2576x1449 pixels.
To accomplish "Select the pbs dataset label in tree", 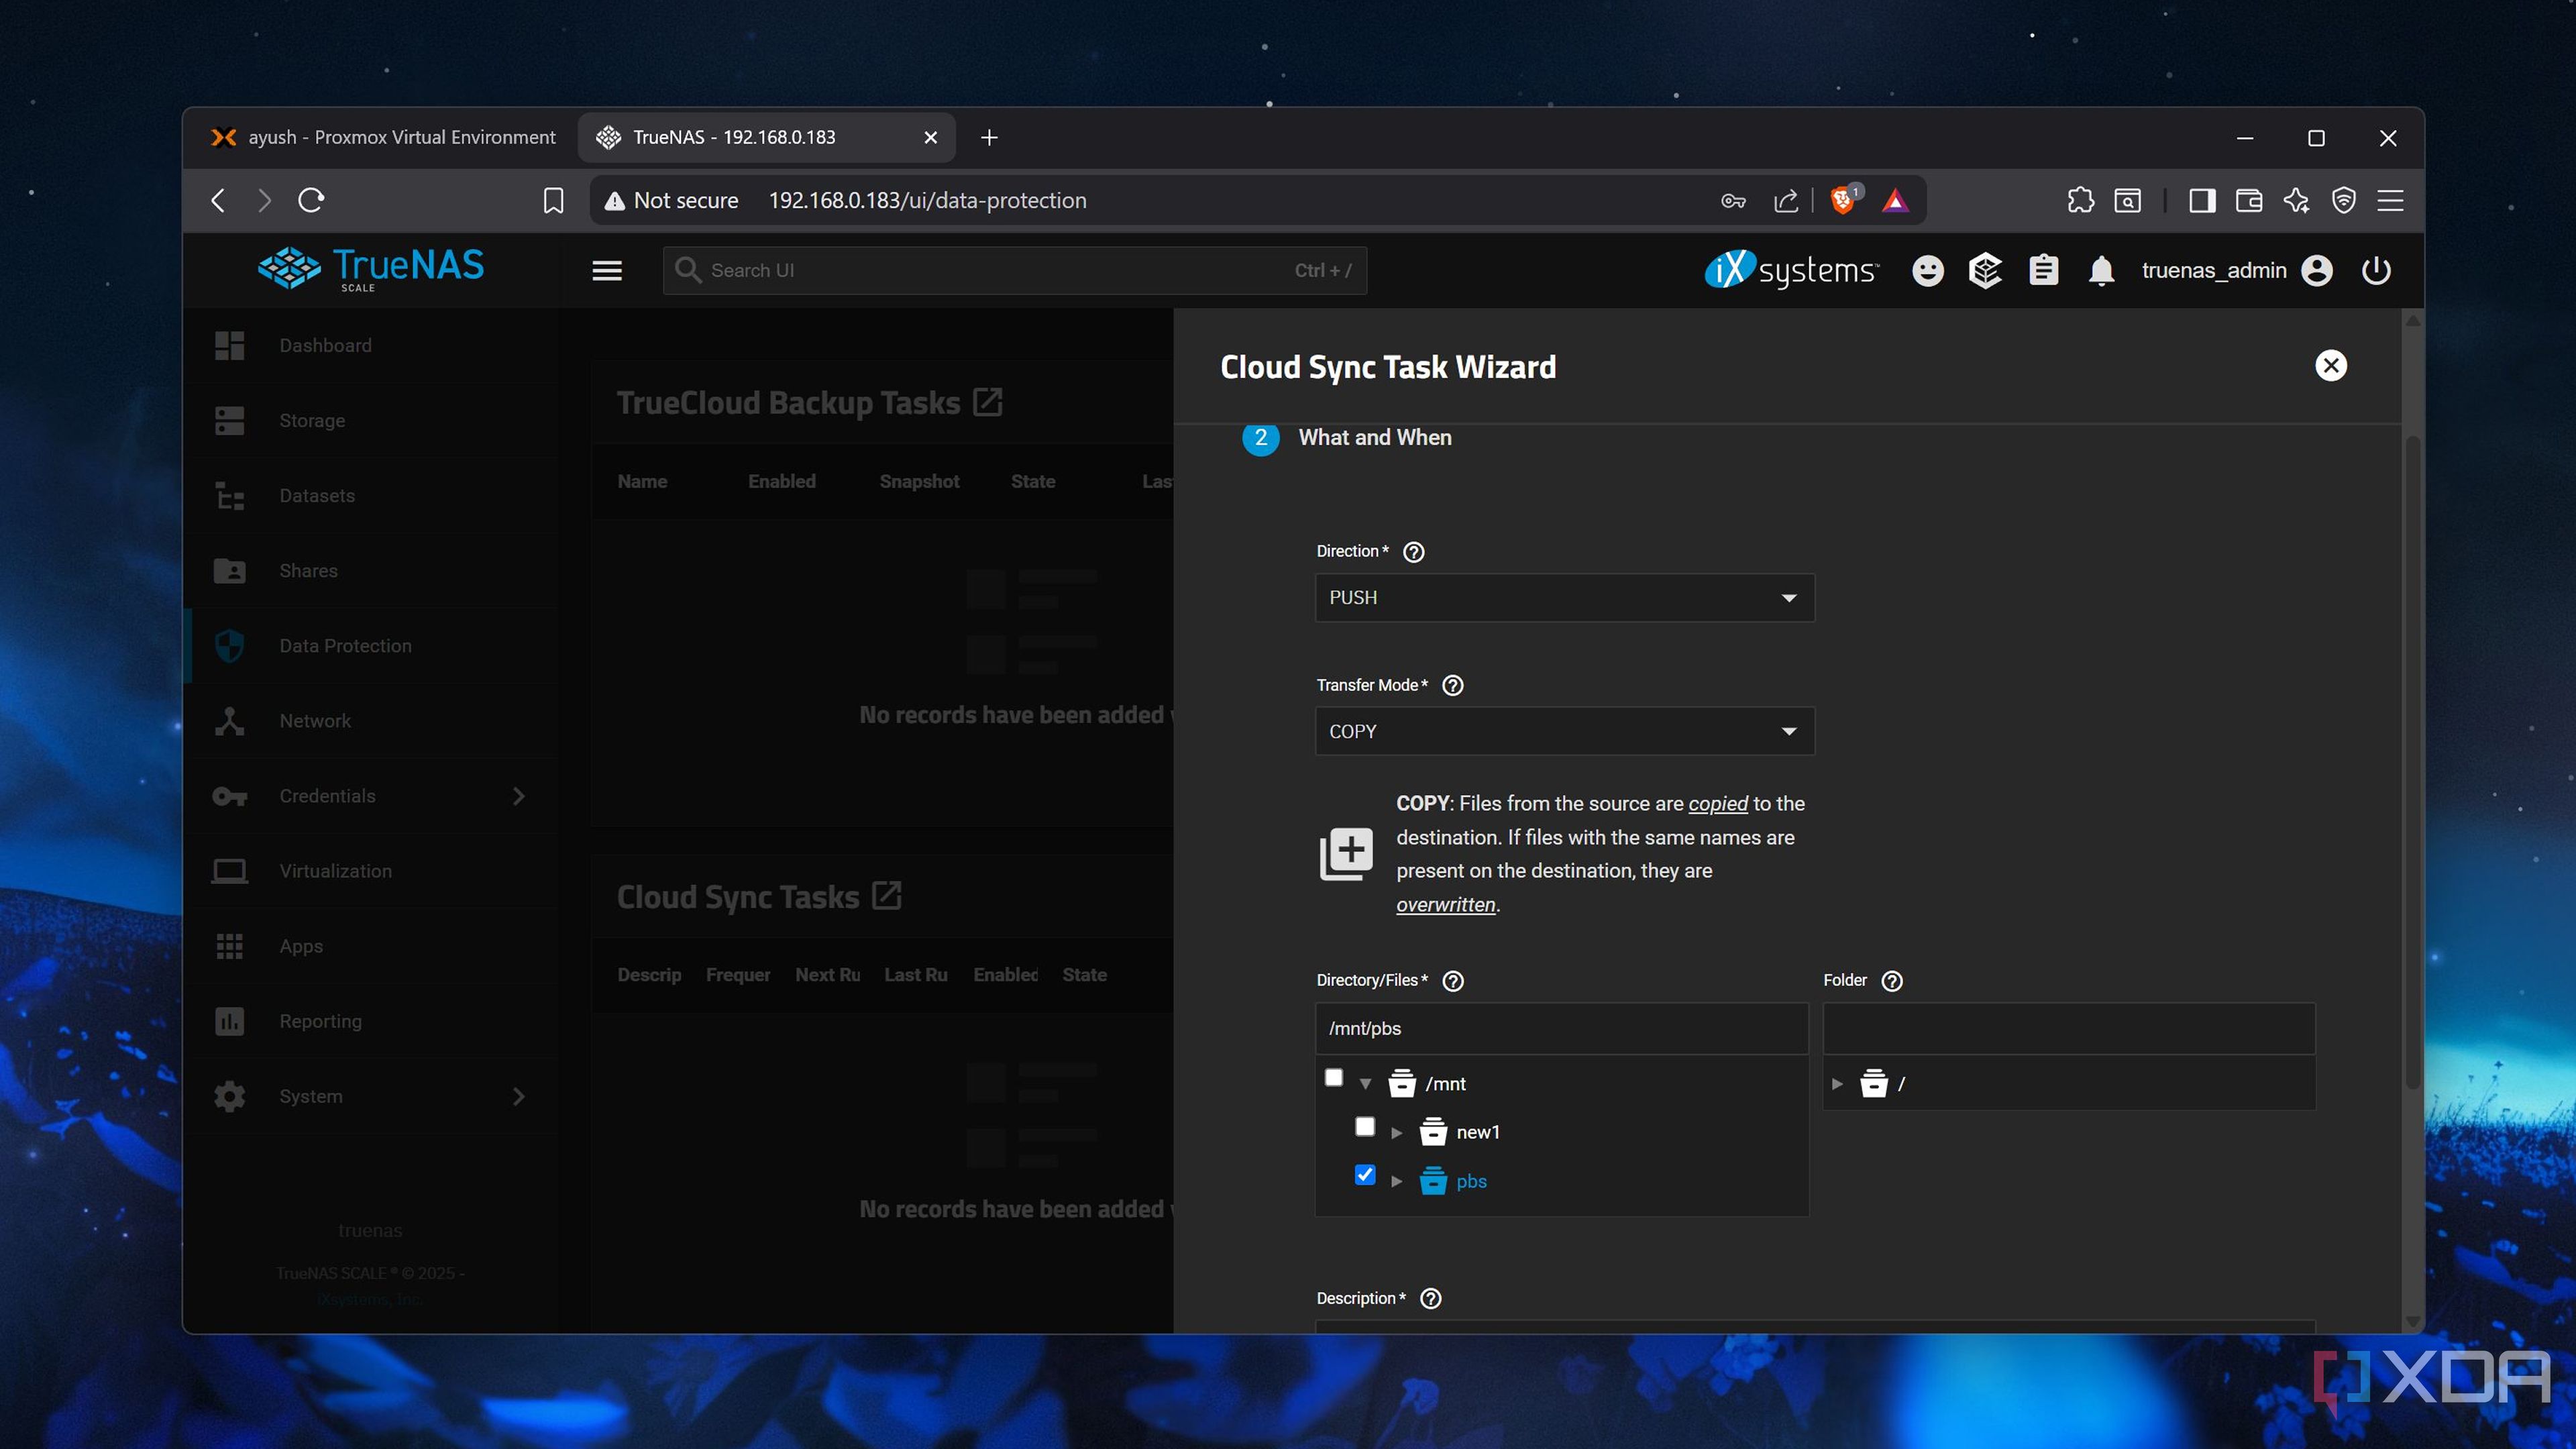I will pyautogui.click(x=1471, y=1181).
